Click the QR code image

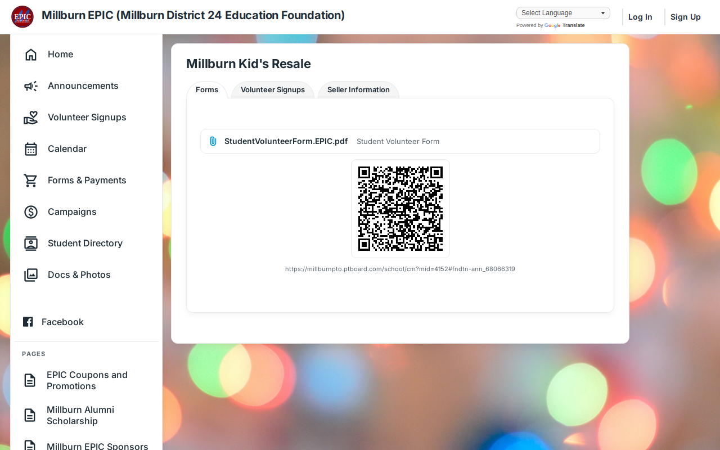[400, 209]
